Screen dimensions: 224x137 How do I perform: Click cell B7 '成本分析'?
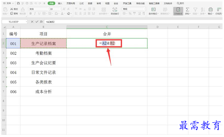coord(44,92)
